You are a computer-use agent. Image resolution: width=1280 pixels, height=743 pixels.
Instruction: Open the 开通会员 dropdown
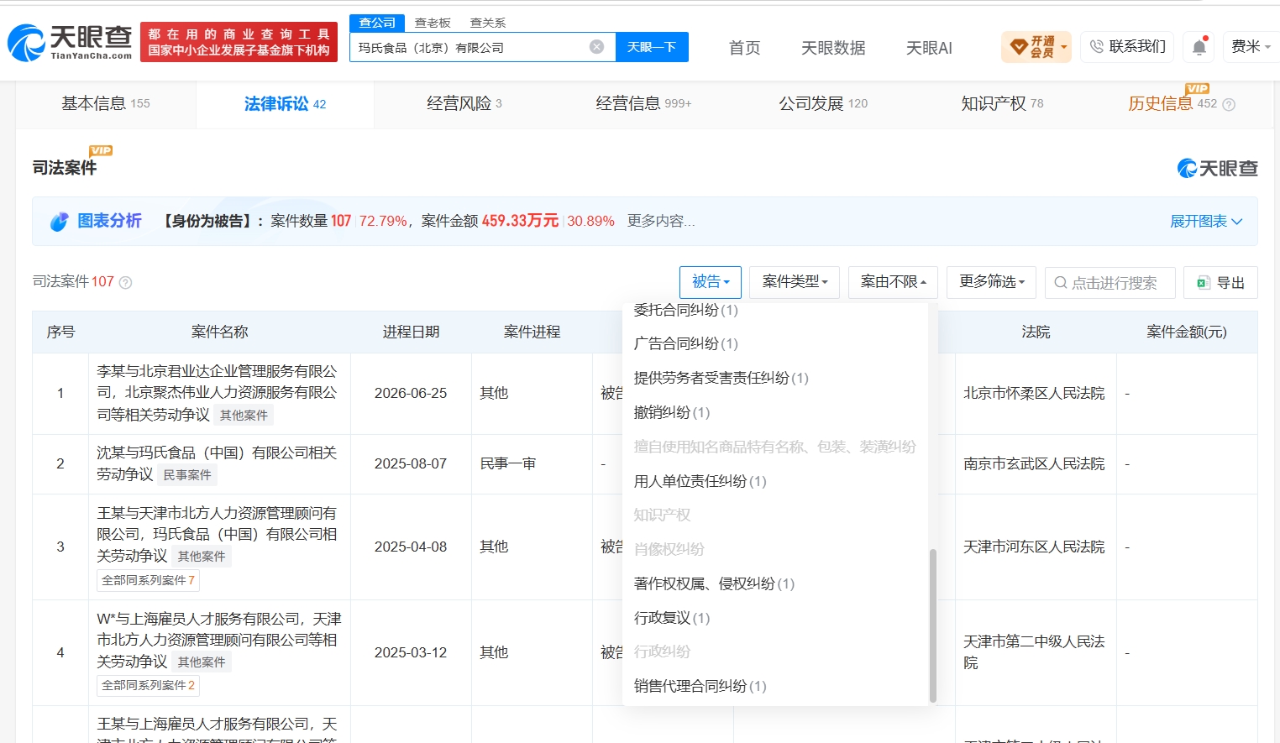(x=1036, y=47)
